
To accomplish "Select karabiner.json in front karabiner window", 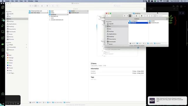I will (155, 23).
